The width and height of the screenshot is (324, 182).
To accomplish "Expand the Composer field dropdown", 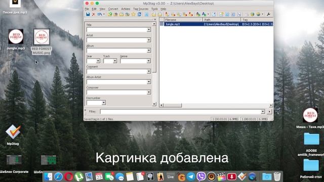I will (149, 92).
